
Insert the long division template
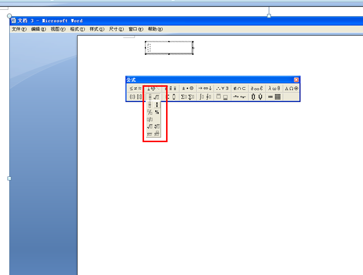point(150,134)
